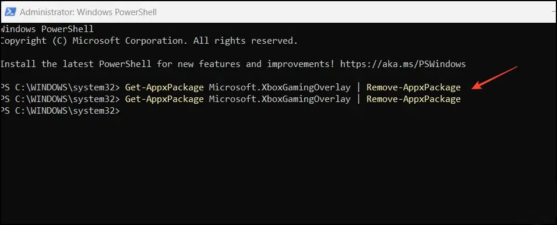The width and height of the screenshot is (557, 225).
Task: Click the 'Windows PowerShell' banner line
Action: pyautogui.click(x=47, y=29)
